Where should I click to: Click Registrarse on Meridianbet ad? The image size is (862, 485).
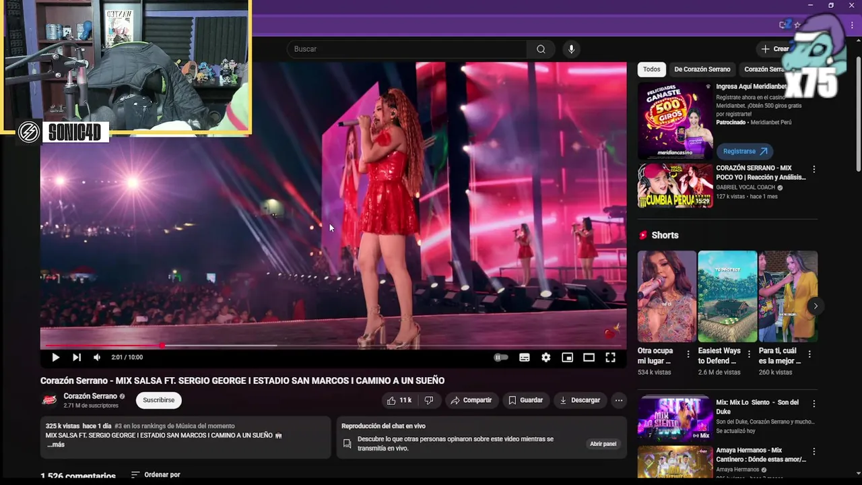[744, 152]
